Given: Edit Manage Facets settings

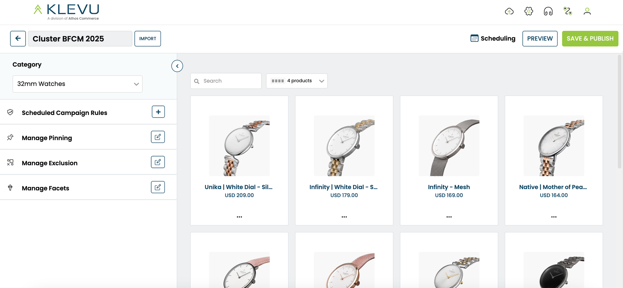Looking at the screenshot, I should [158, 187].
